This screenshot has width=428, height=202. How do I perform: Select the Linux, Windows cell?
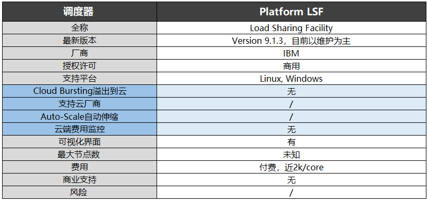pyautogui.click(x=291, y=79)
